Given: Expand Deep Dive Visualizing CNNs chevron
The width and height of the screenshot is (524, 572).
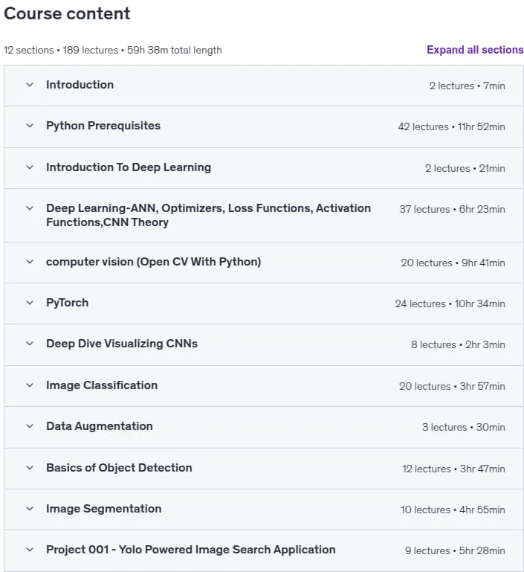Looking at the screenshot, I should point(30,343).
